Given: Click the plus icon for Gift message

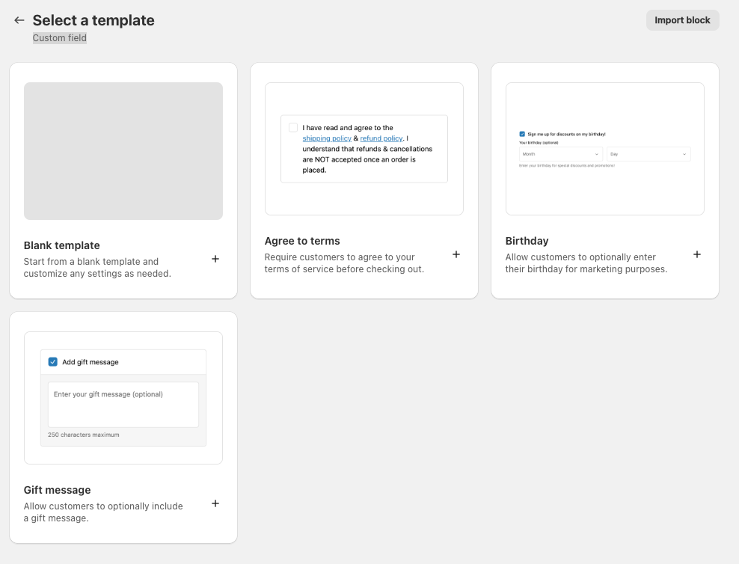Looking at the screenshot, I should pyautogui.click(x=215, y=503).
